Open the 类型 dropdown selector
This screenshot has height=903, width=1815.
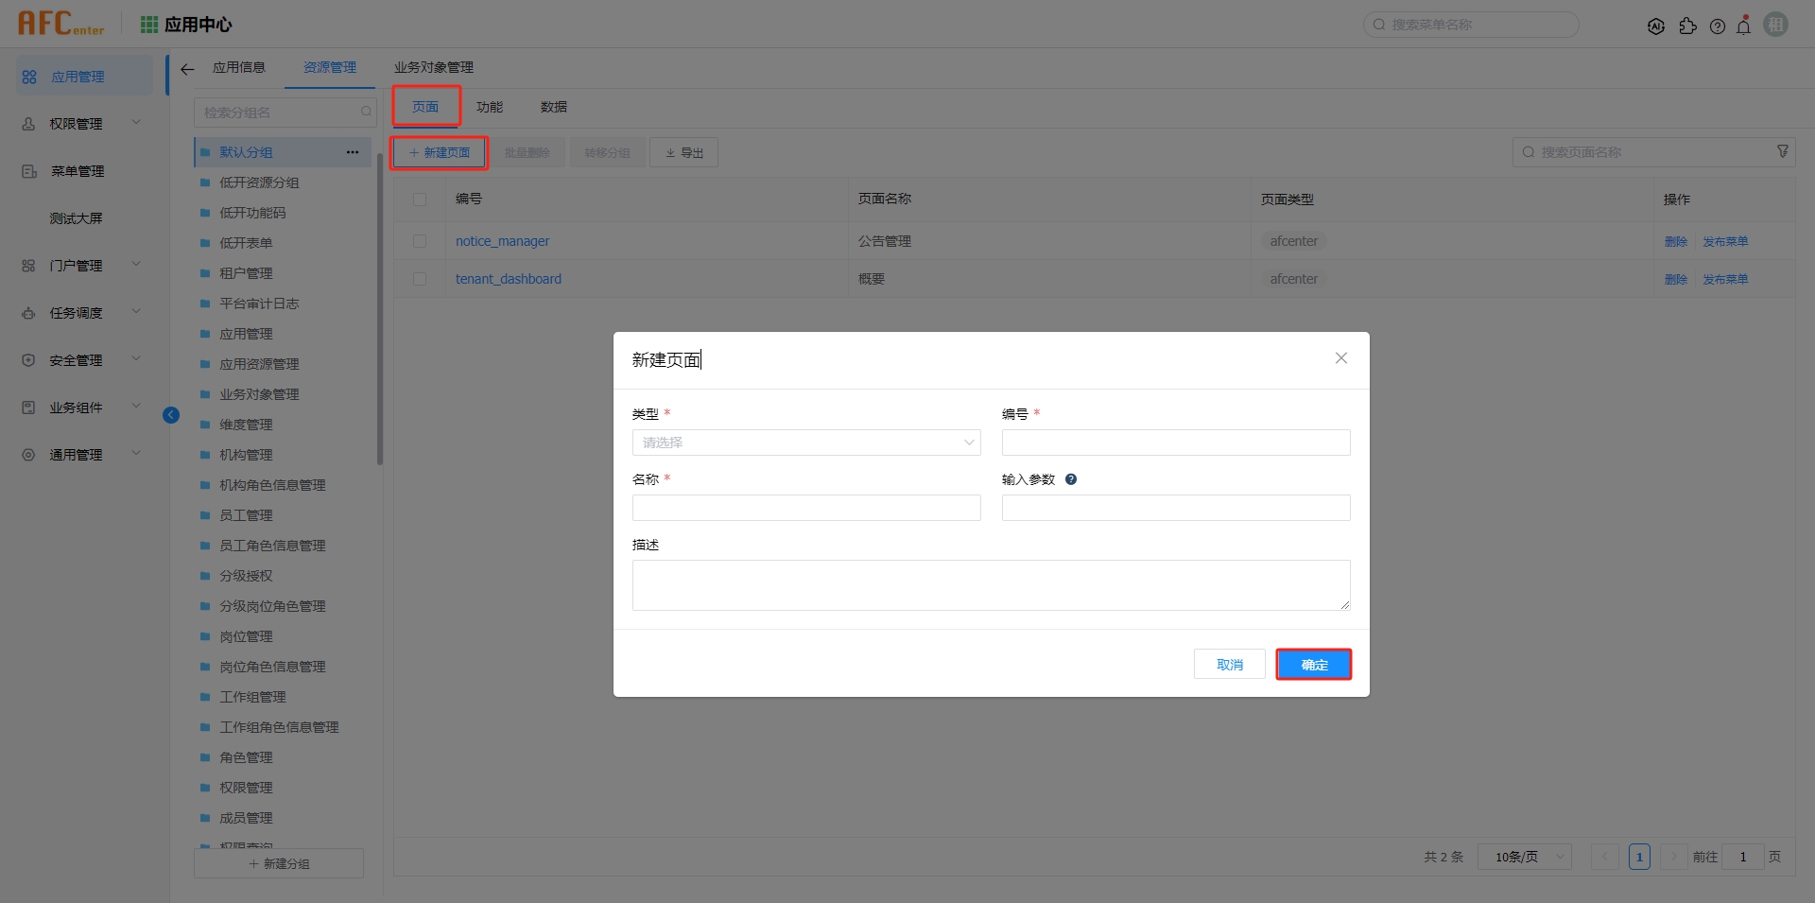pyautogui.click(x=805, y=443)
